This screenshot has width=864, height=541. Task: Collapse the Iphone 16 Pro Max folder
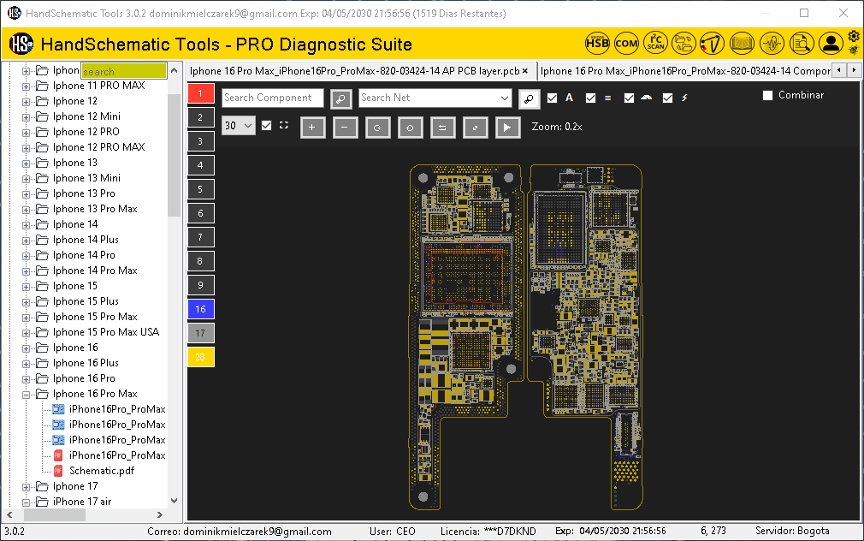click(x=26, y=393)
